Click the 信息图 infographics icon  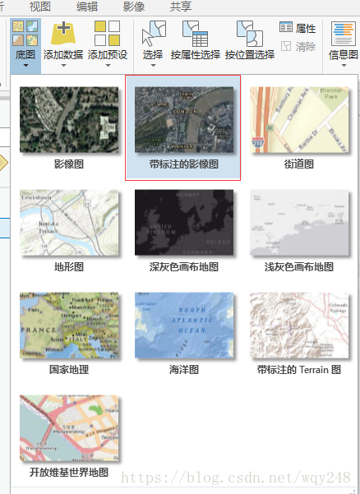[343, 34]
